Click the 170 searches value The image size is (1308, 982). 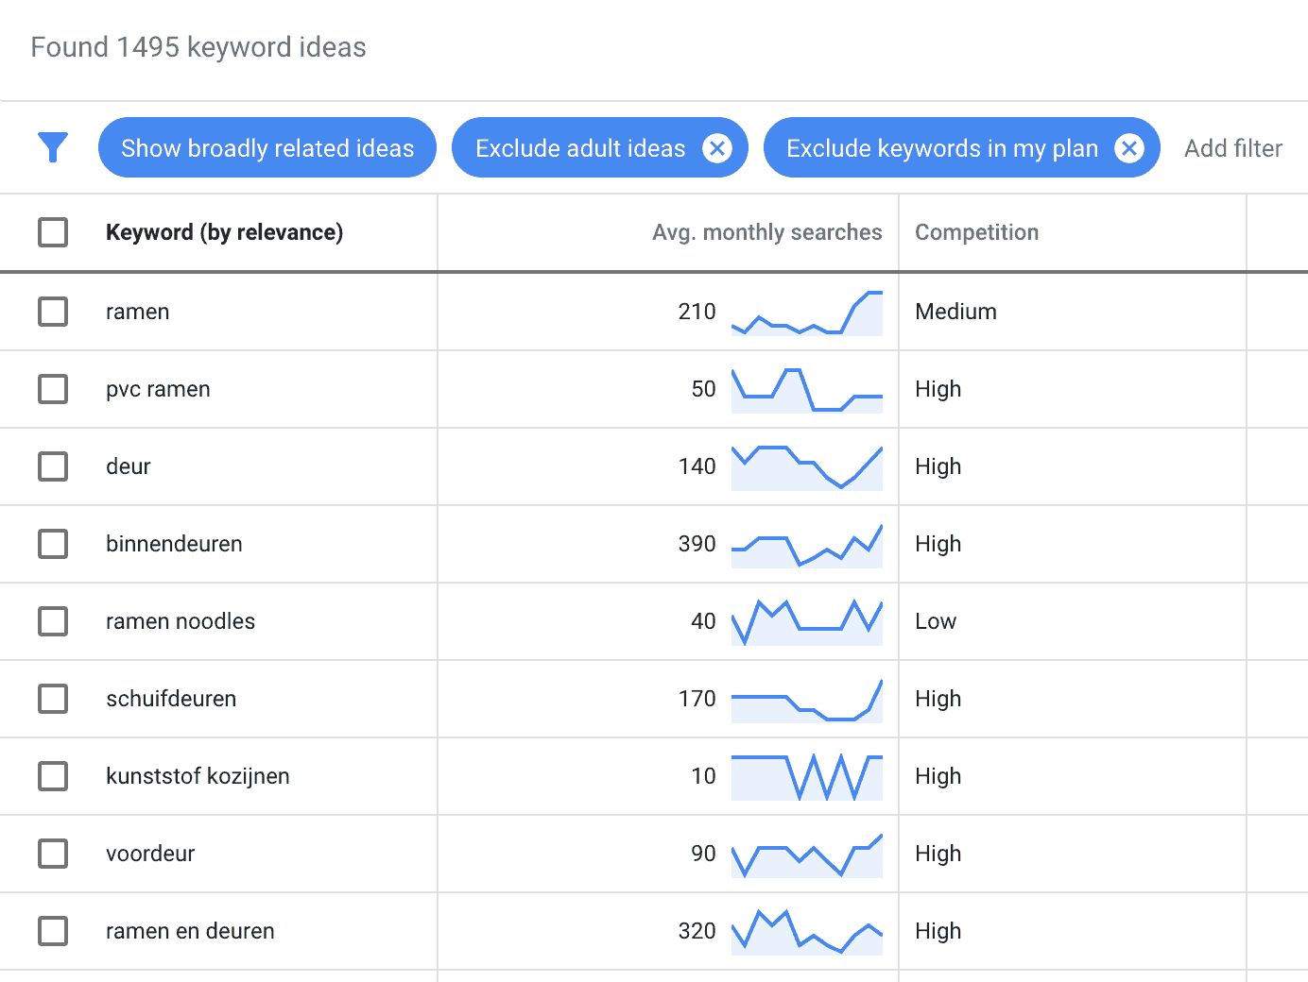point(697,699)
